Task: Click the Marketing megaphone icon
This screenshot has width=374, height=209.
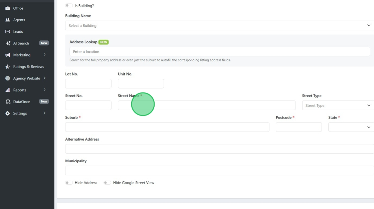Action: tap(8, 55)
